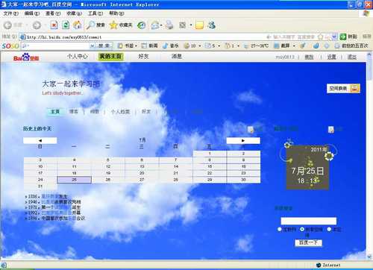Screen dimensions: 373x270
Task: Go to next month in calendar
Action: [243, 140]
